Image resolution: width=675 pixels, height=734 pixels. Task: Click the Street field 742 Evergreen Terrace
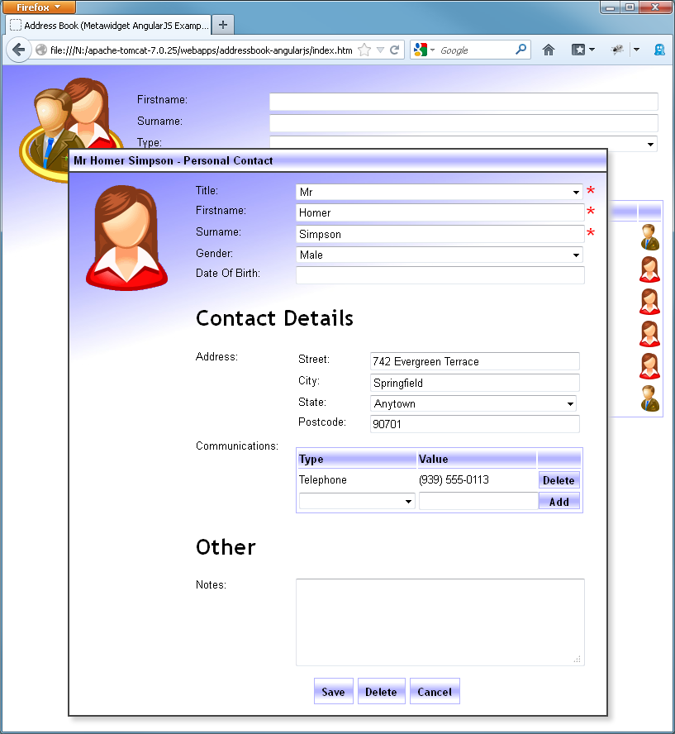(475, 361)
